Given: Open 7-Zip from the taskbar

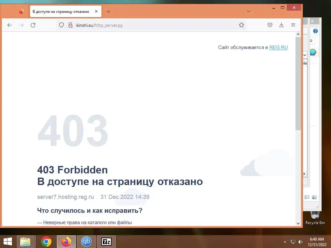Looking at the screenshot, I should tap(106, 242).
